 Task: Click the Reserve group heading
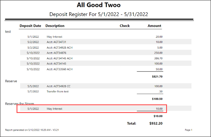click(11, 81)
